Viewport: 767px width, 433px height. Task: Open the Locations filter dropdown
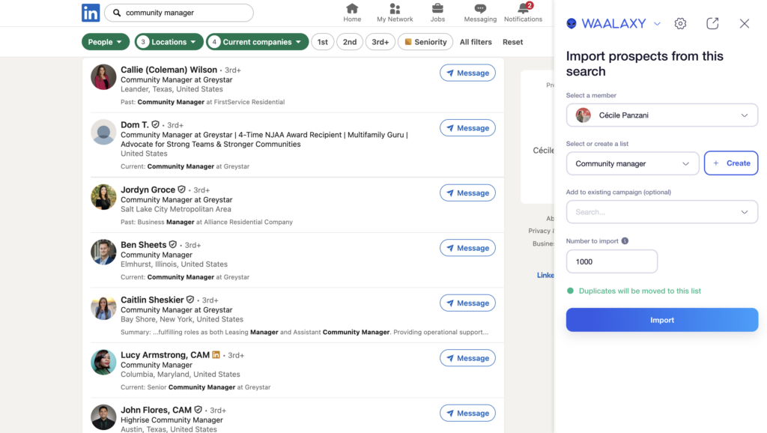pos(169,42)
